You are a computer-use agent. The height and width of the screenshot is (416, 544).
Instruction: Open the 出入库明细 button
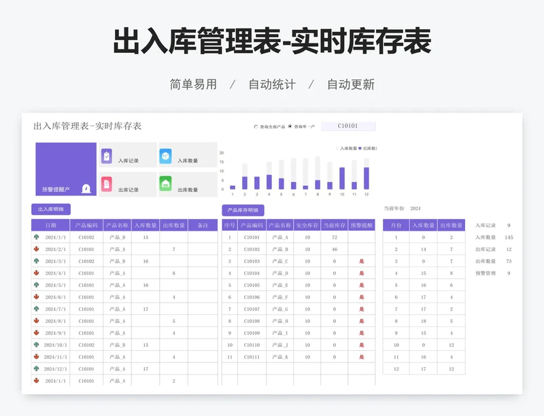click(x=51, y=209)
